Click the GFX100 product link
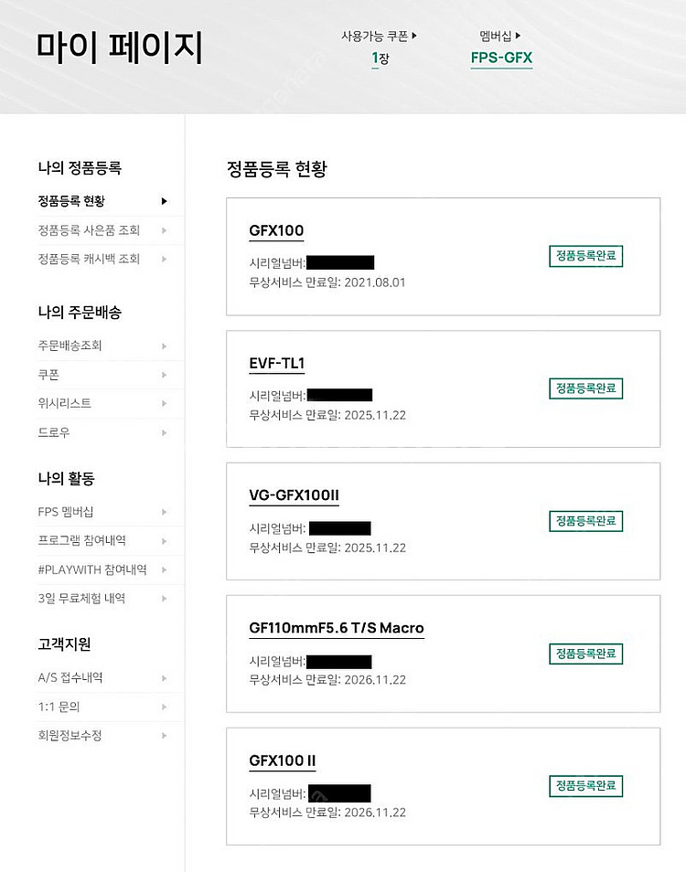Image resolution: width=686 pixels, height=872 pixels. 276,230
